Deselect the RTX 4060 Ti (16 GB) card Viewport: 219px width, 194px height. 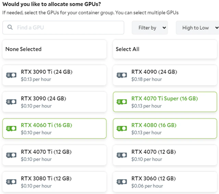pos(54,129)
